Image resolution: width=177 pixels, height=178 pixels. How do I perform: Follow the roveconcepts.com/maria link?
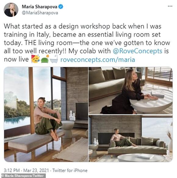[x=98, y=59]
